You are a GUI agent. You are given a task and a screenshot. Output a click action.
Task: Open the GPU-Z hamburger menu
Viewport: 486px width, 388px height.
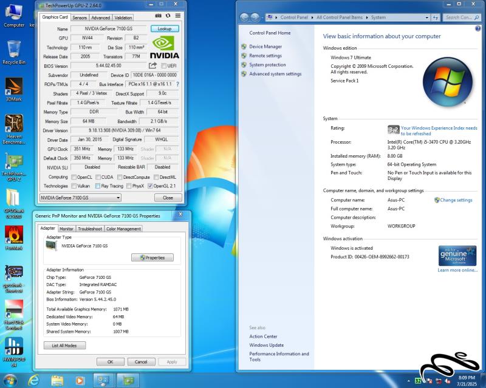pos(178,16)
